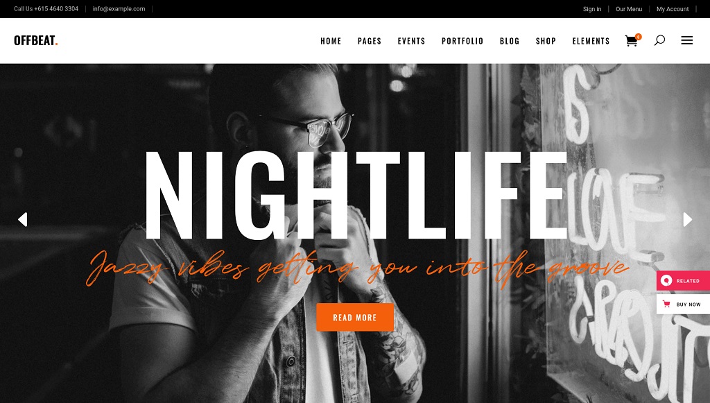Image resolution: width=710 pixels, height=403 pixels.
Task: Click the Read More button
Action: click(355, 318)
